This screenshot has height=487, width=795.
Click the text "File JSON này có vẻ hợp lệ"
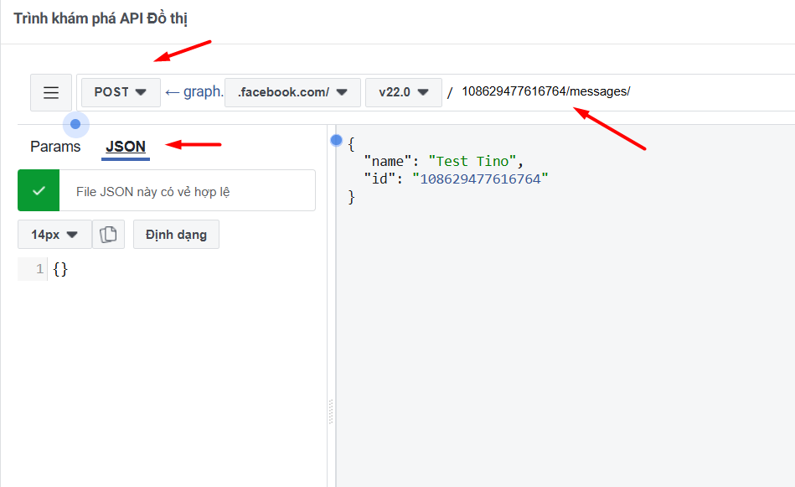point(152,192)
